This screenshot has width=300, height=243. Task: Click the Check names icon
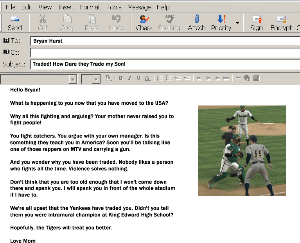(x=144, y=23)
